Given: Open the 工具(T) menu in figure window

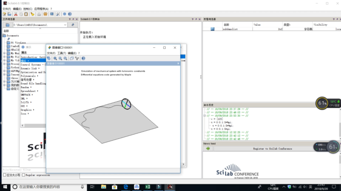Looking at the screenshot, I should coord(62,53).
